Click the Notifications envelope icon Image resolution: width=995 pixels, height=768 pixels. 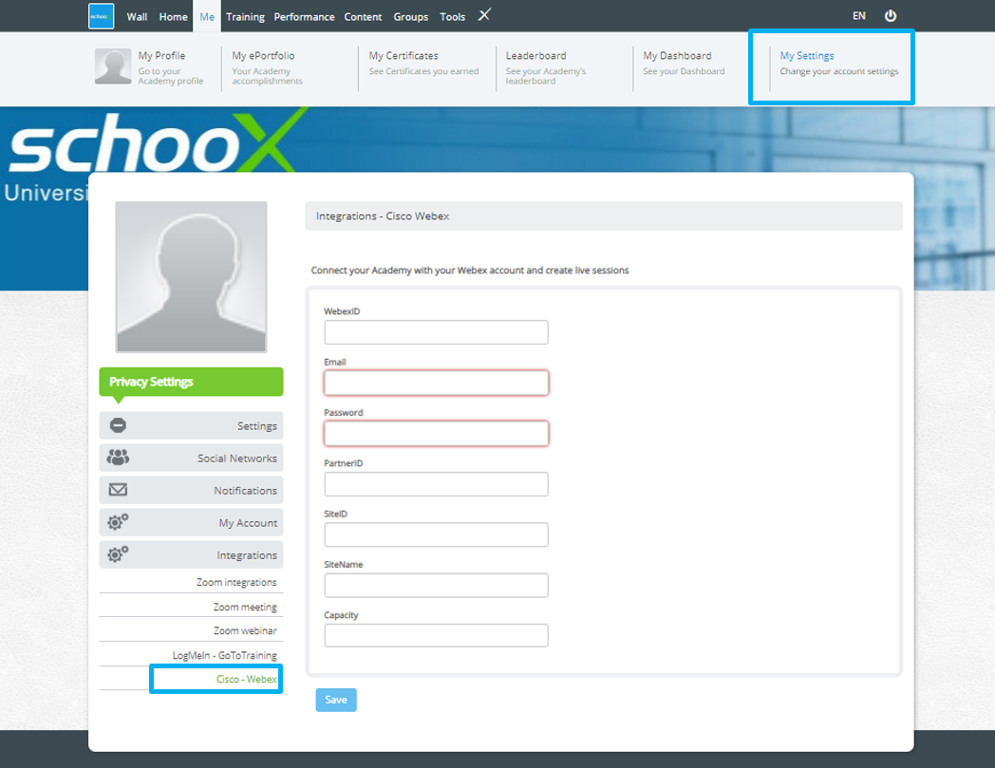click(118, 489)
